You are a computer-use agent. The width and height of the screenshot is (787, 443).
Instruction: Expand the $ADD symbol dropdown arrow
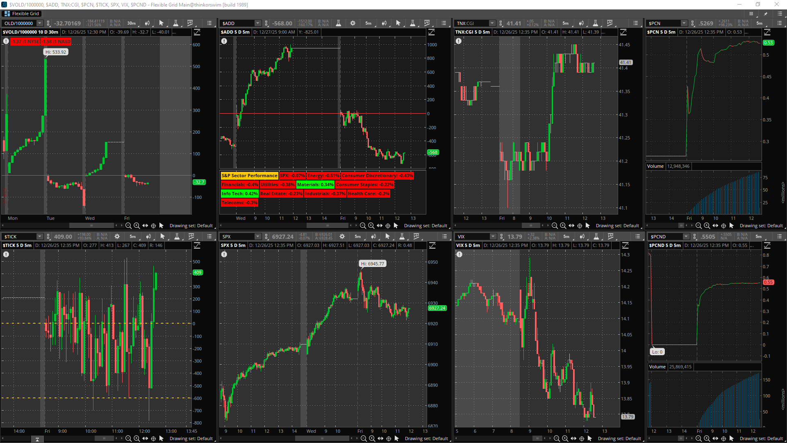click(257, 23)
